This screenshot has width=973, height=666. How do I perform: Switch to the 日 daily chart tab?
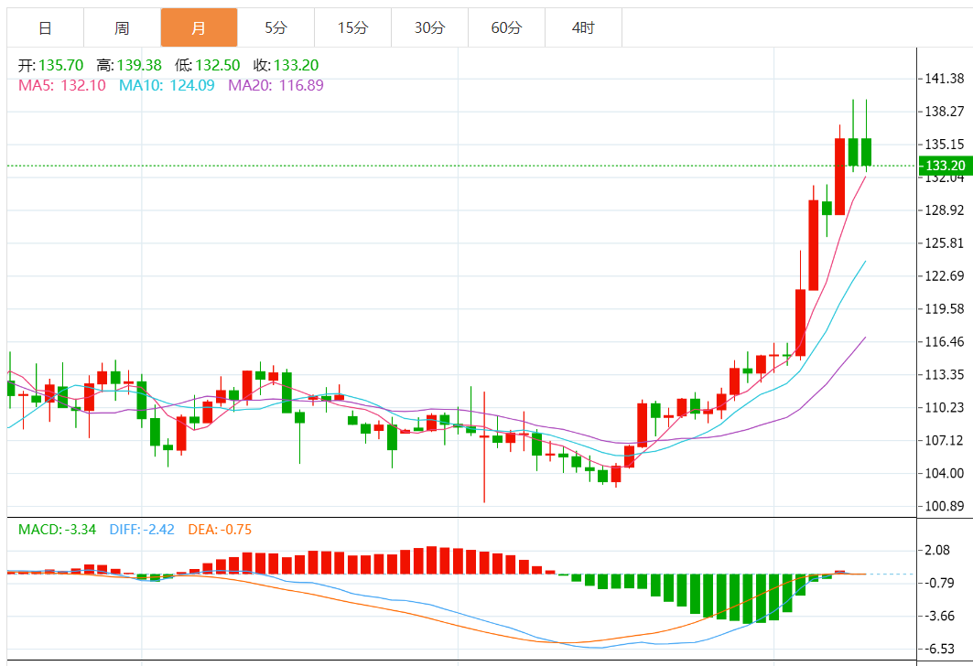[45, 27]
